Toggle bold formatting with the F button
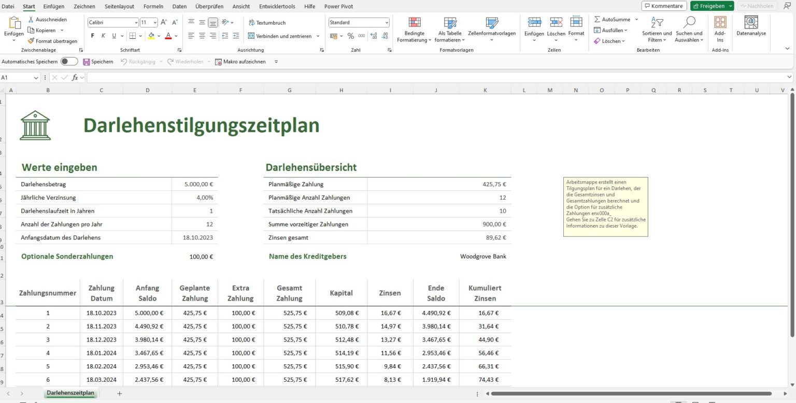This screenshot has width=796, height=403. (92, 36)
